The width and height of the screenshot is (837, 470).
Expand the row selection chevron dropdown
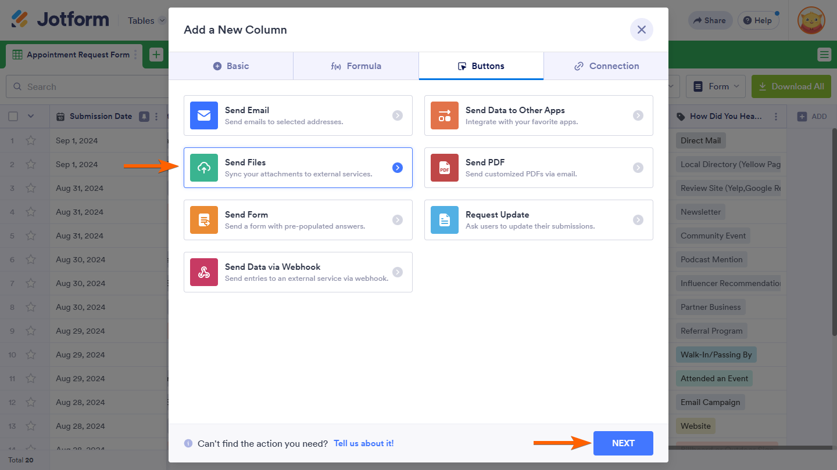(x=31, y=117)
